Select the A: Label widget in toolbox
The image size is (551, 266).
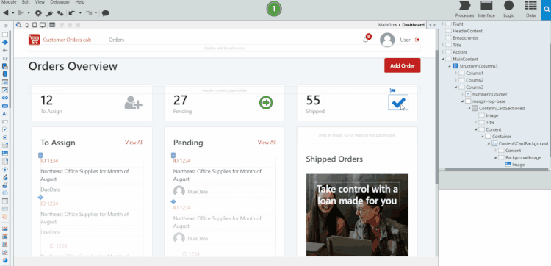tap(5, 113)
